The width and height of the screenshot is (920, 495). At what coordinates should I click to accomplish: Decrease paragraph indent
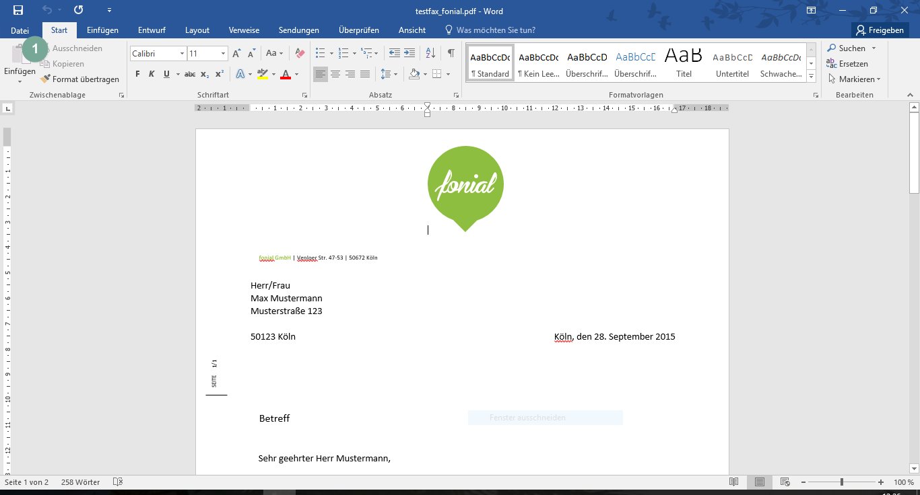[x=395, y=53]
